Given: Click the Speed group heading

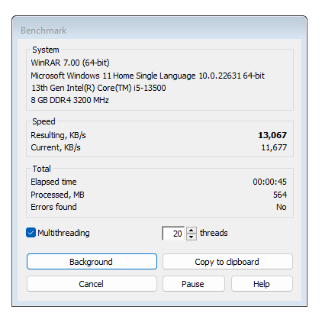Looking at the screenshot, I should (x=43, y=121).
